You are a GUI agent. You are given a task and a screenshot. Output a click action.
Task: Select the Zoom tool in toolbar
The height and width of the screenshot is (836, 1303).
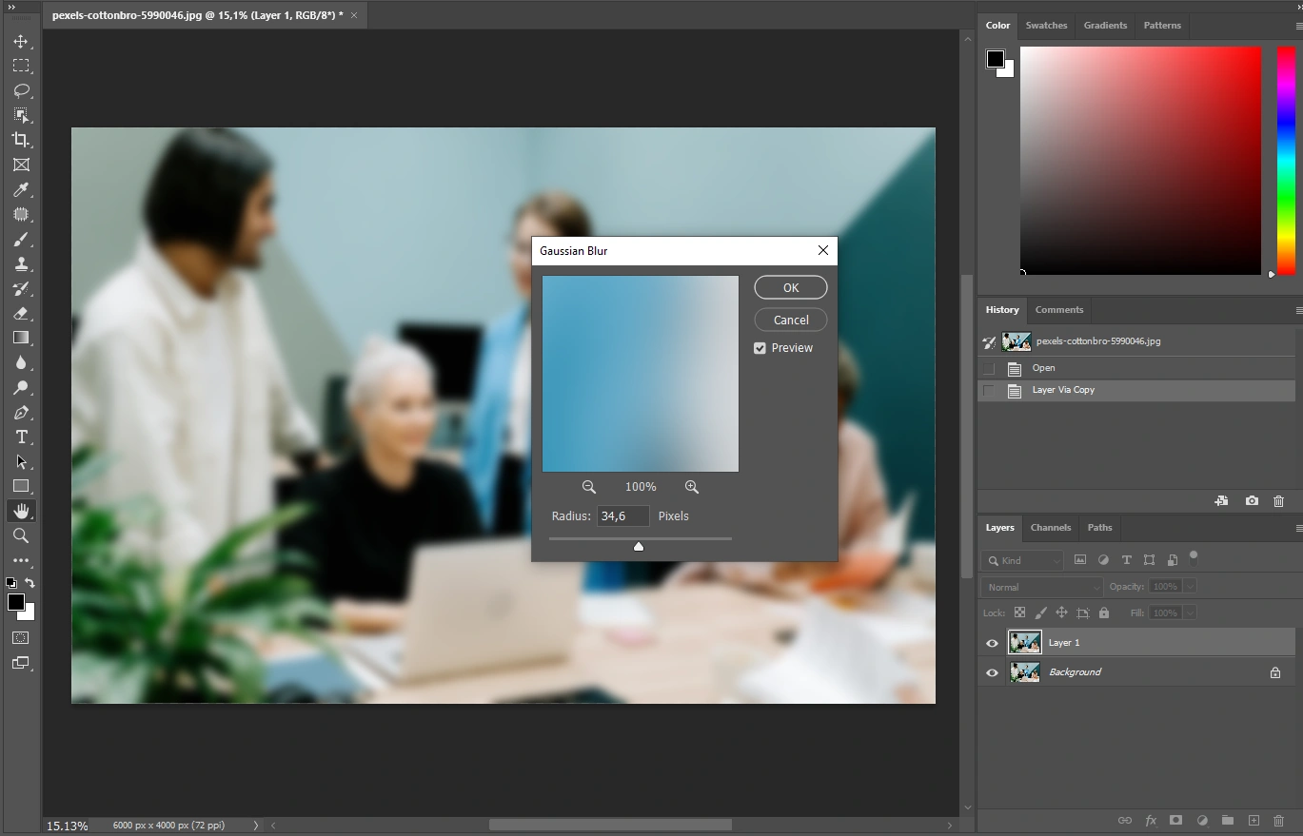[x=21, y=536]
